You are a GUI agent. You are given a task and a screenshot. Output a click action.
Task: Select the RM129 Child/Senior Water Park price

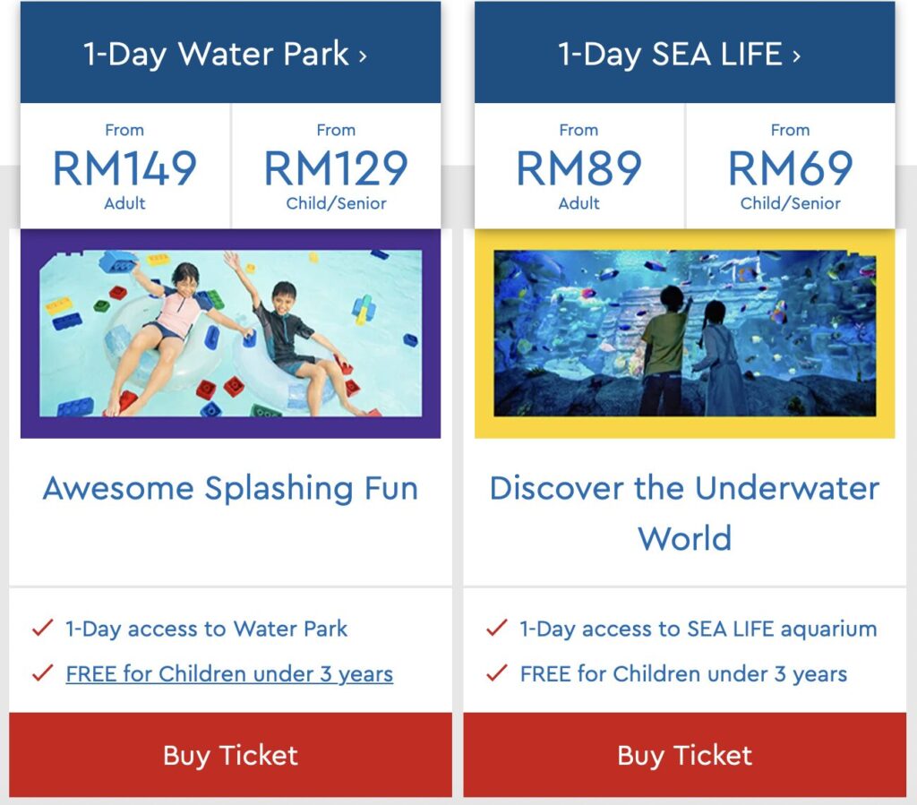coord(337,166)
